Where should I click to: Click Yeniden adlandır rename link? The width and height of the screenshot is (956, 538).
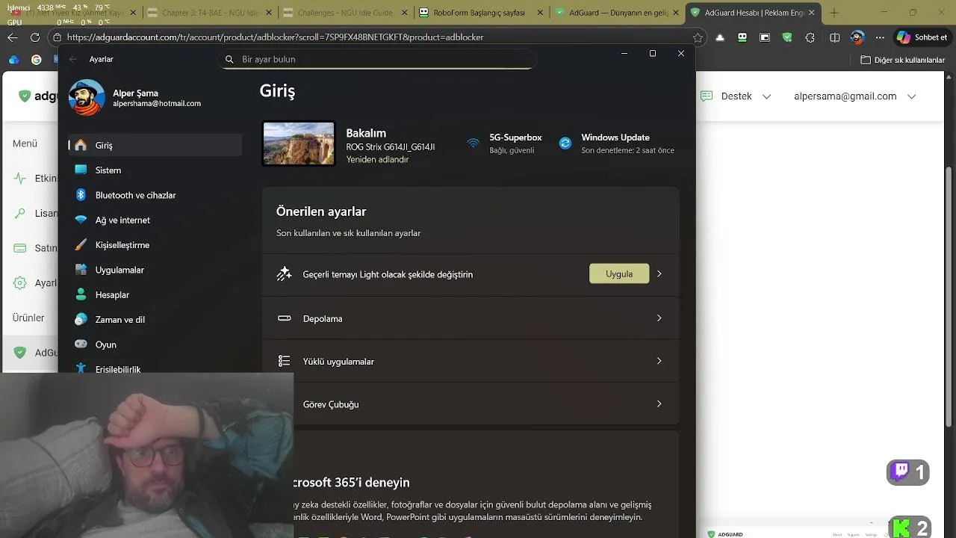point(377,160)
